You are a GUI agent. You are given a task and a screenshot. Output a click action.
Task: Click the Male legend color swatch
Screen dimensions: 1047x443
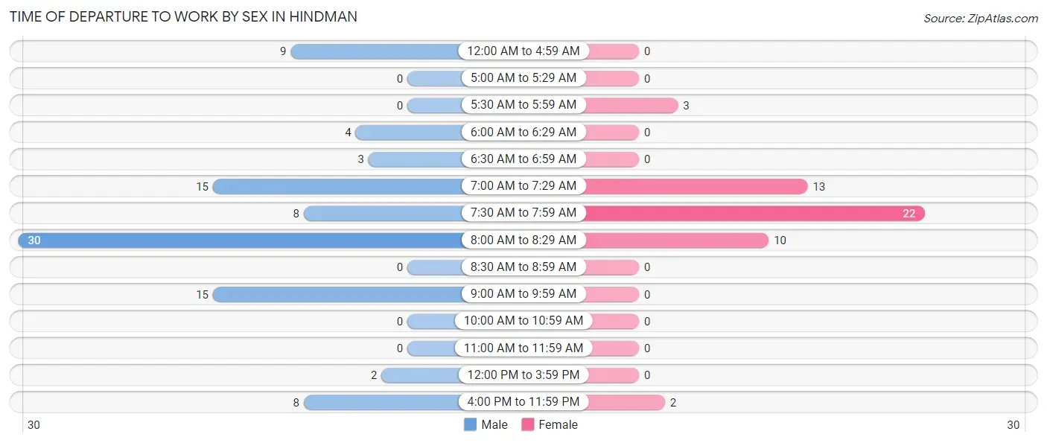[470, 425]
